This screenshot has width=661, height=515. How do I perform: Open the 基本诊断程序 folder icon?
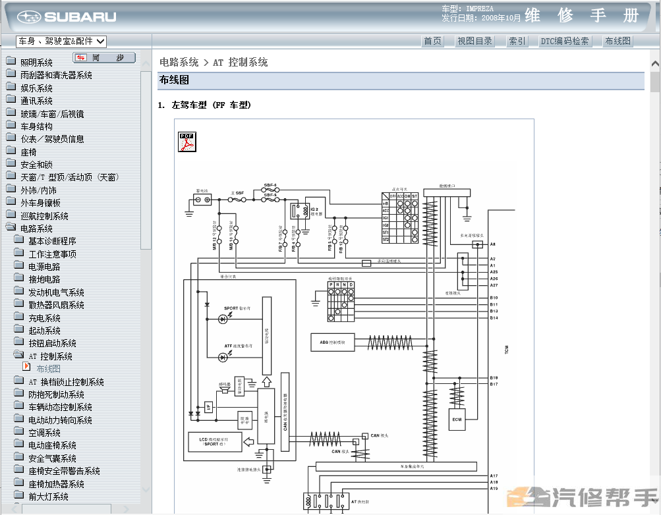coord(18,240)
